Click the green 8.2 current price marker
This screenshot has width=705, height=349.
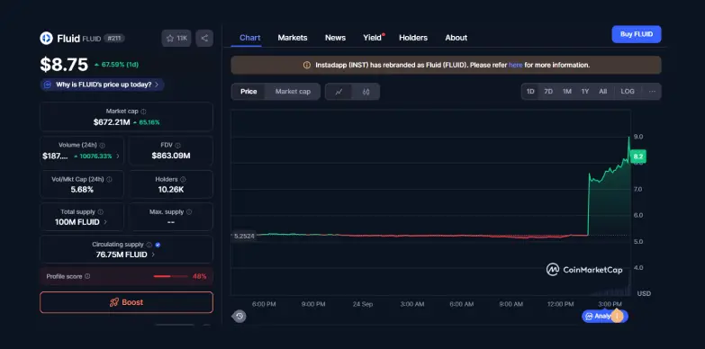[638, 157]
